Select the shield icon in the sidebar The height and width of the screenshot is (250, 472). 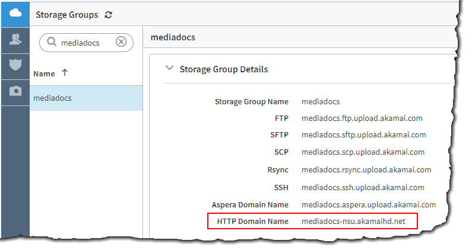[15, 65]
